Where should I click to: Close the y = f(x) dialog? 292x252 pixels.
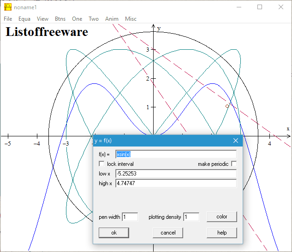[x=236, y=141]
